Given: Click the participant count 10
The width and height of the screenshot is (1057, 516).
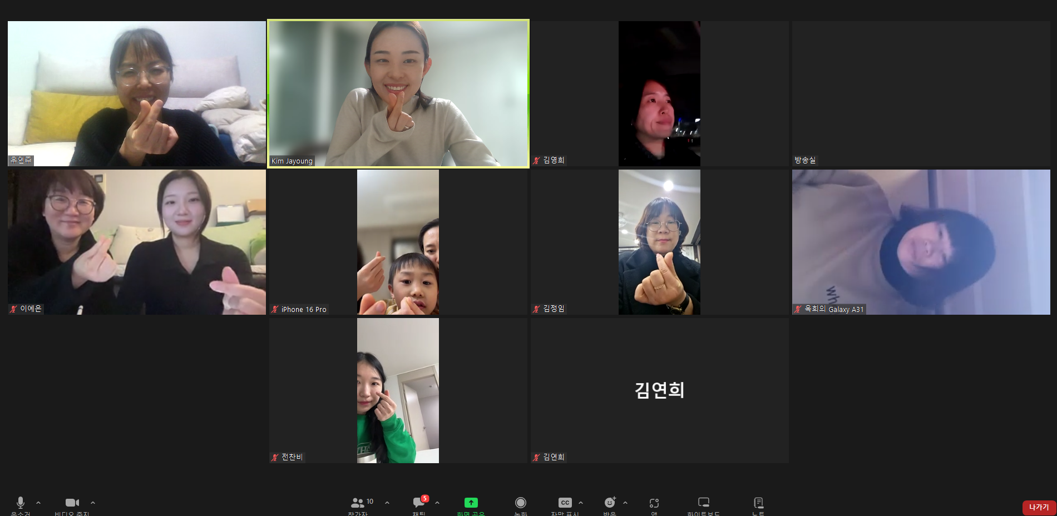Looking at the screenshot, I should 370,502.
